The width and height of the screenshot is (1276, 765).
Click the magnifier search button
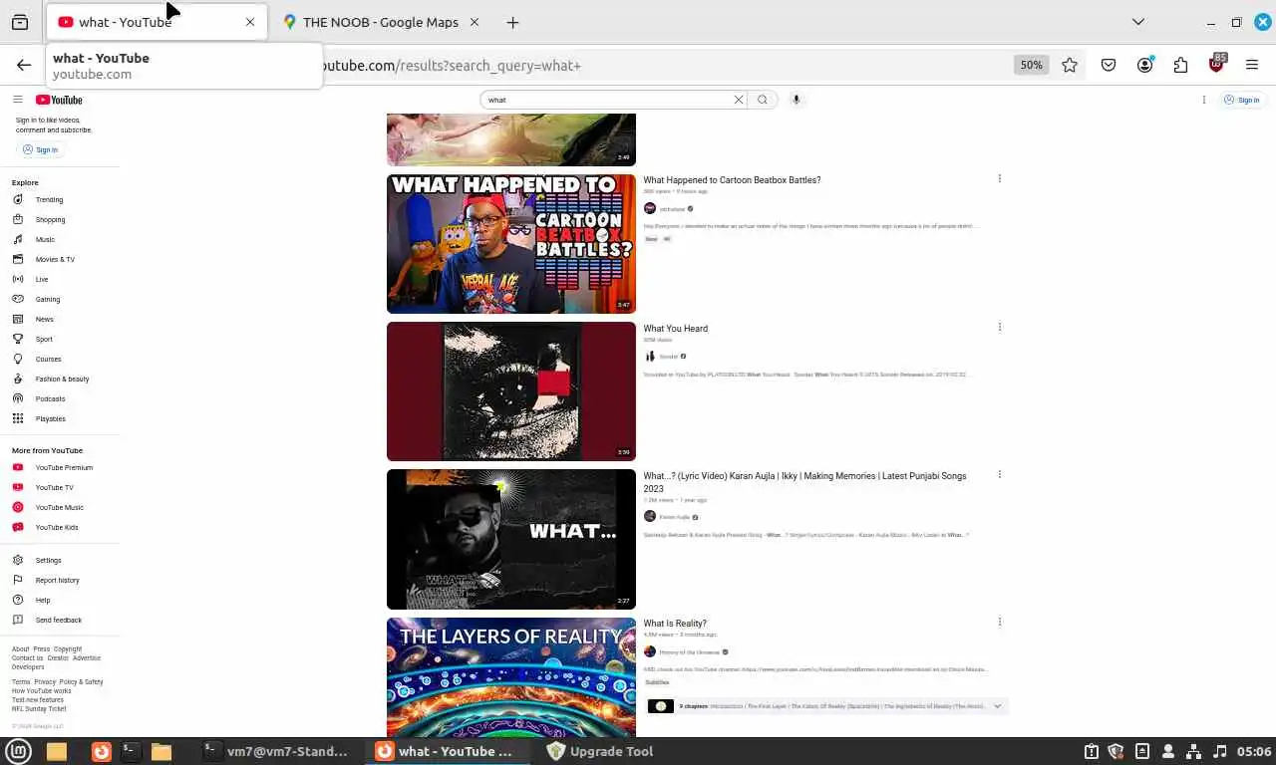pos(763,100)
